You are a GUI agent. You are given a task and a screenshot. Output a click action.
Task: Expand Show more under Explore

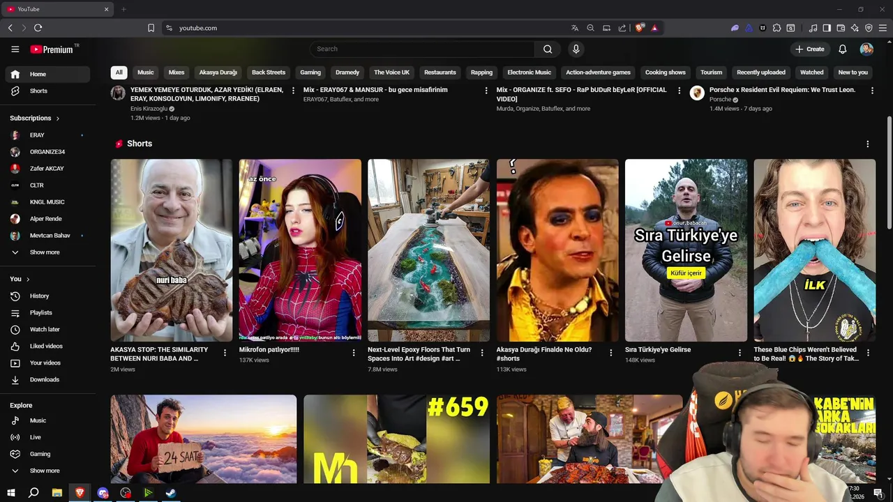coord(48,471)
